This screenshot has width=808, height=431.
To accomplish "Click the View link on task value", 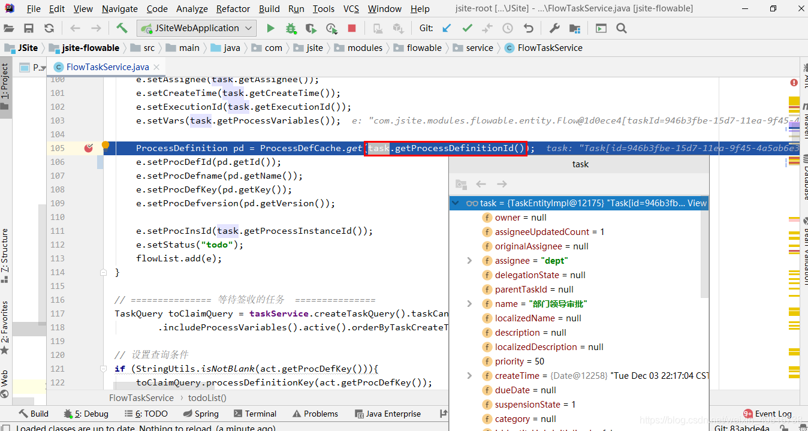I will click(697, 203).
